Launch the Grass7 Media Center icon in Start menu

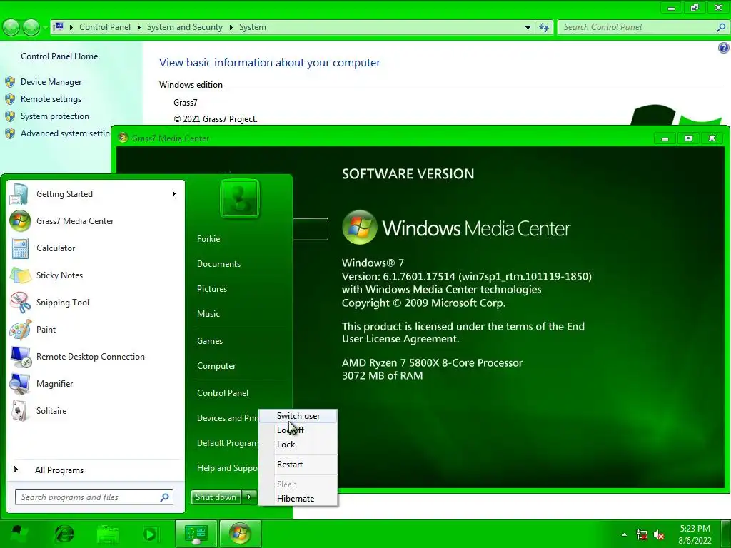pyautogui.click(x=20, y=221)
